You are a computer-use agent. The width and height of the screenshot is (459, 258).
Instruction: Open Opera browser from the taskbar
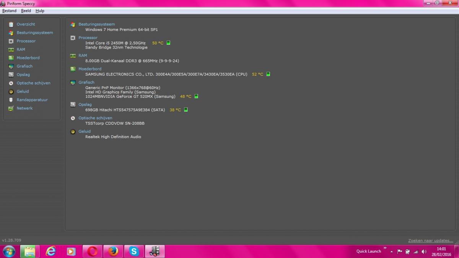pyautogui.click(x=92, y=251)
